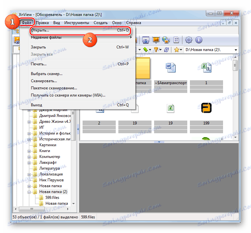Click the favorites star icon

pyautogui.click(x=177, y=50)
